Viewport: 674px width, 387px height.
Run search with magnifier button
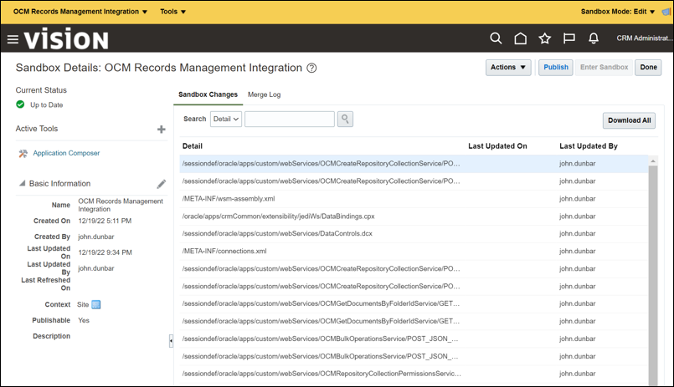click(x=345, y=119)
